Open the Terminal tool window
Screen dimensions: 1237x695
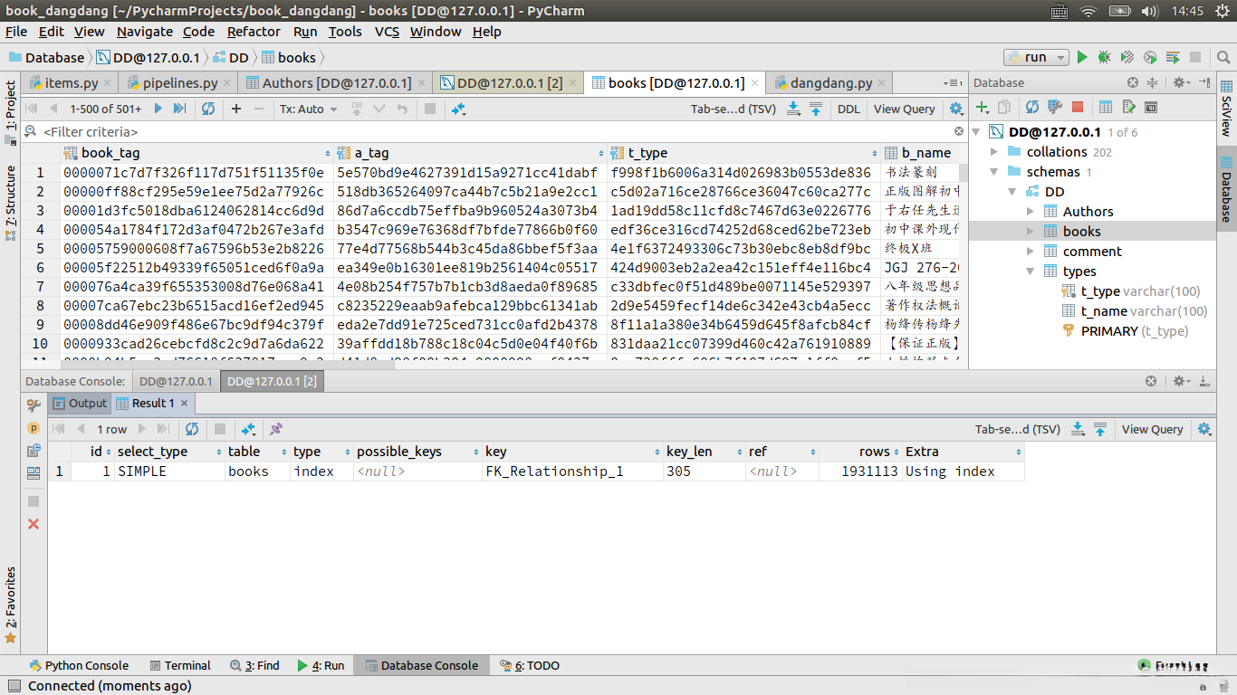tap(179, 665)
